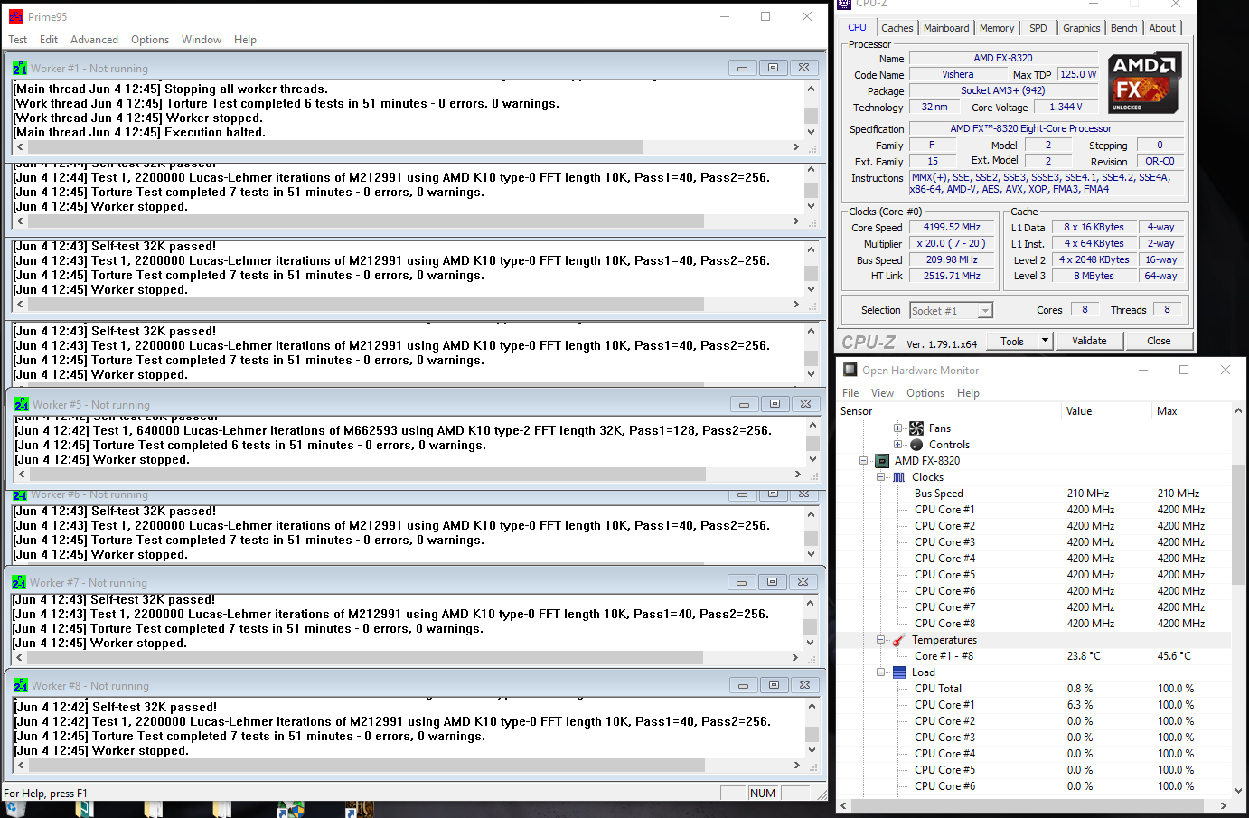Open View menu in Open Hardware Monitor

(x=882, y=393)
